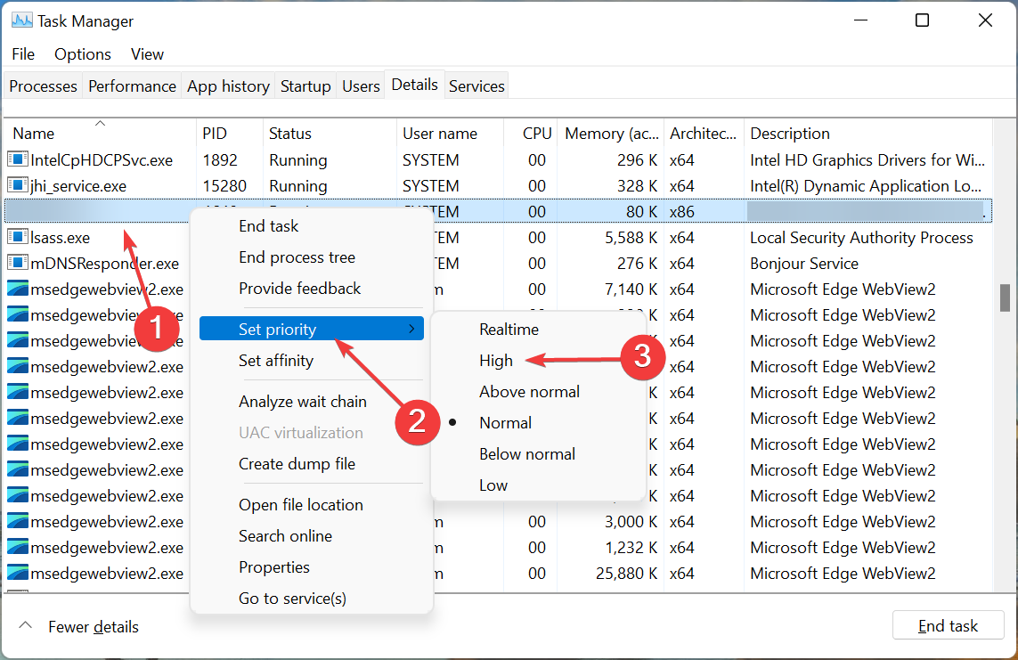Switch to the Processes tab
The image size is (1018, 660).
pyautogui.click(x=43, y=86)
